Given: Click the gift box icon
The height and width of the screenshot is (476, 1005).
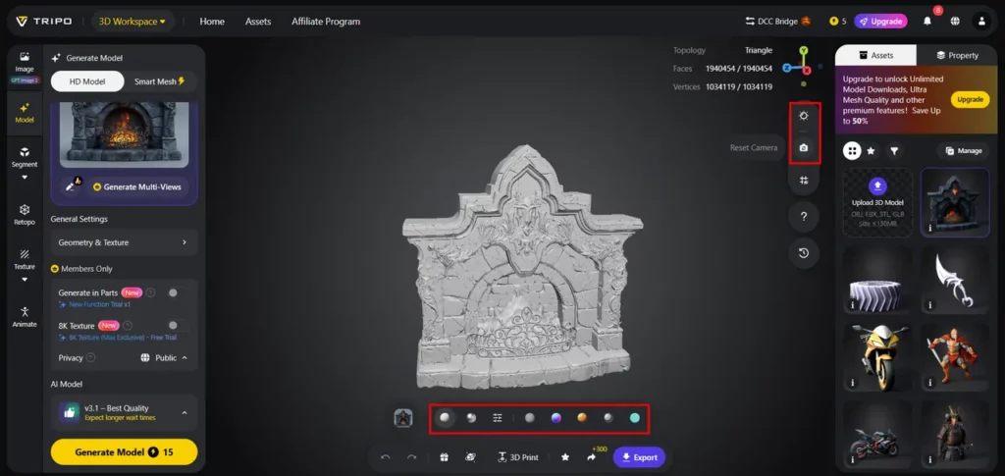Looking at the screenshot, I should click(x=444, y=457).
